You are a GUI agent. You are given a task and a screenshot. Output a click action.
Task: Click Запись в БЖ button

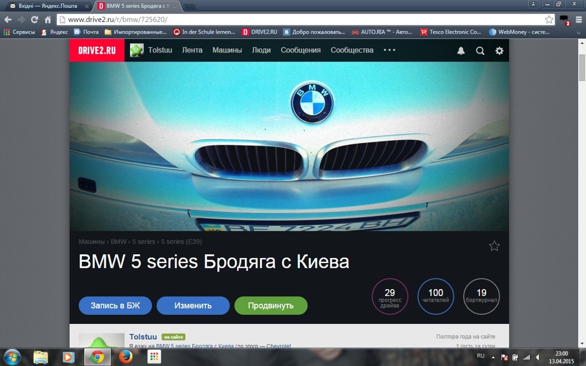tap(115, 306)
